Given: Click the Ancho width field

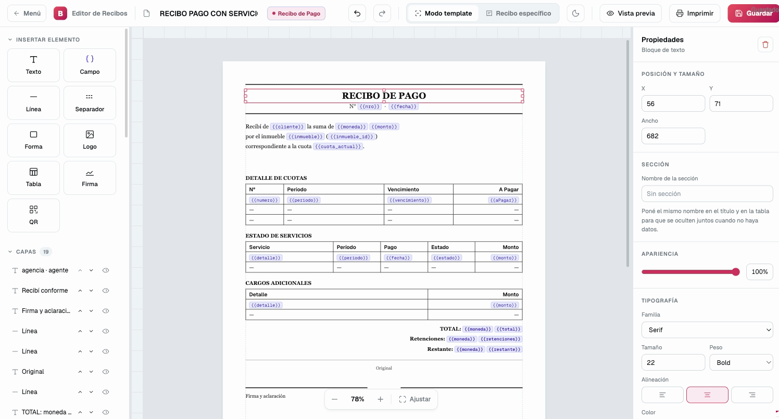Looking at the screenshot, I should click(673, 136).
